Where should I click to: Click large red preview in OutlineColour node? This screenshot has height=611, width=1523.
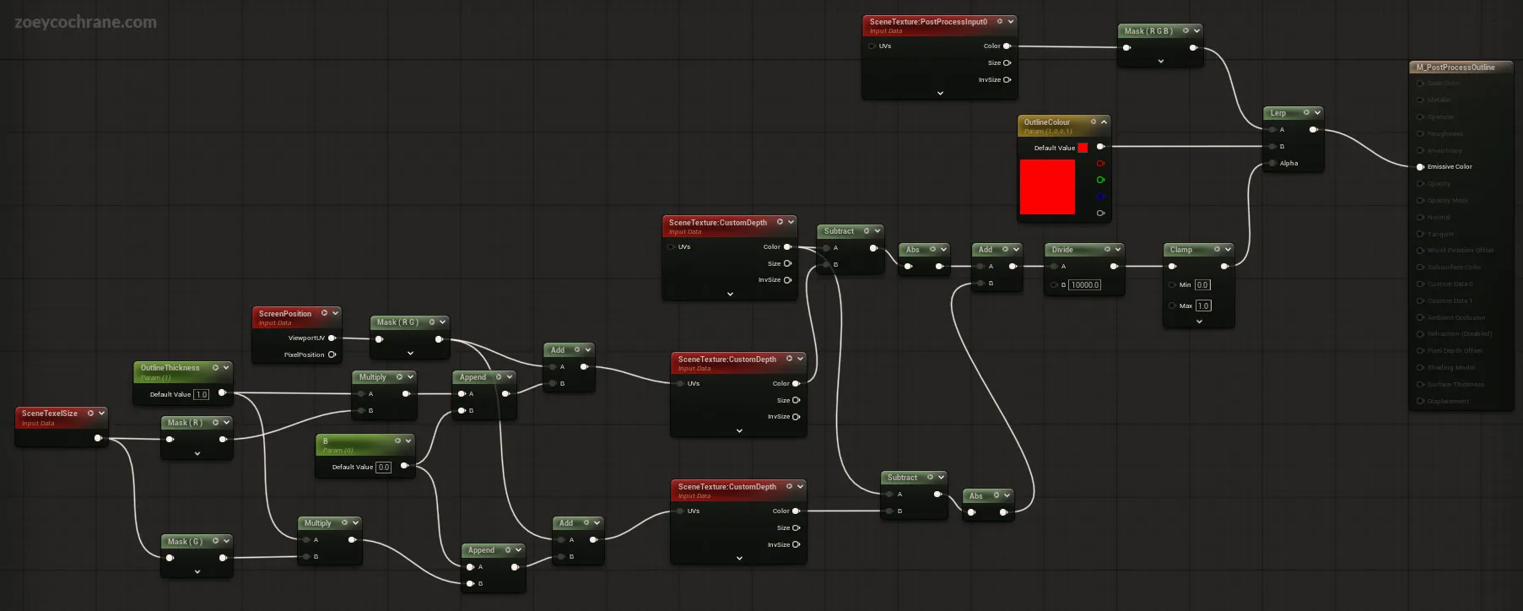[1047, 187]
